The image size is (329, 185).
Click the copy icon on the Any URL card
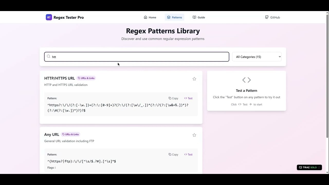170,154
